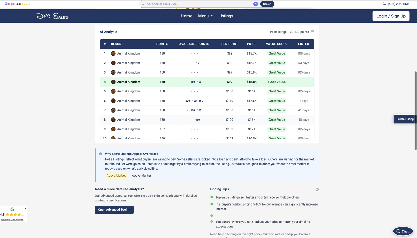Viewport: 417px width, 238px height.
Task: Click Great Value badge in row 1
Action: (277, 54)
